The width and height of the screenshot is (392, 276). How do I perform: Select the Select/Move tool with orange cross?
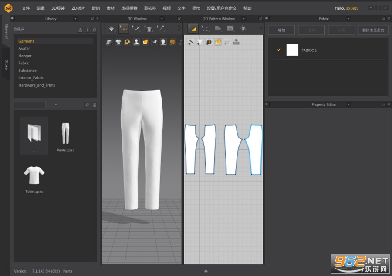pos(124,29)
